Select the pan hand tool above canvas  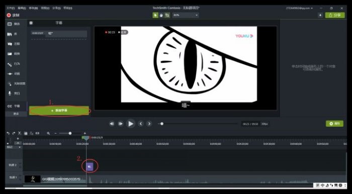161,15
